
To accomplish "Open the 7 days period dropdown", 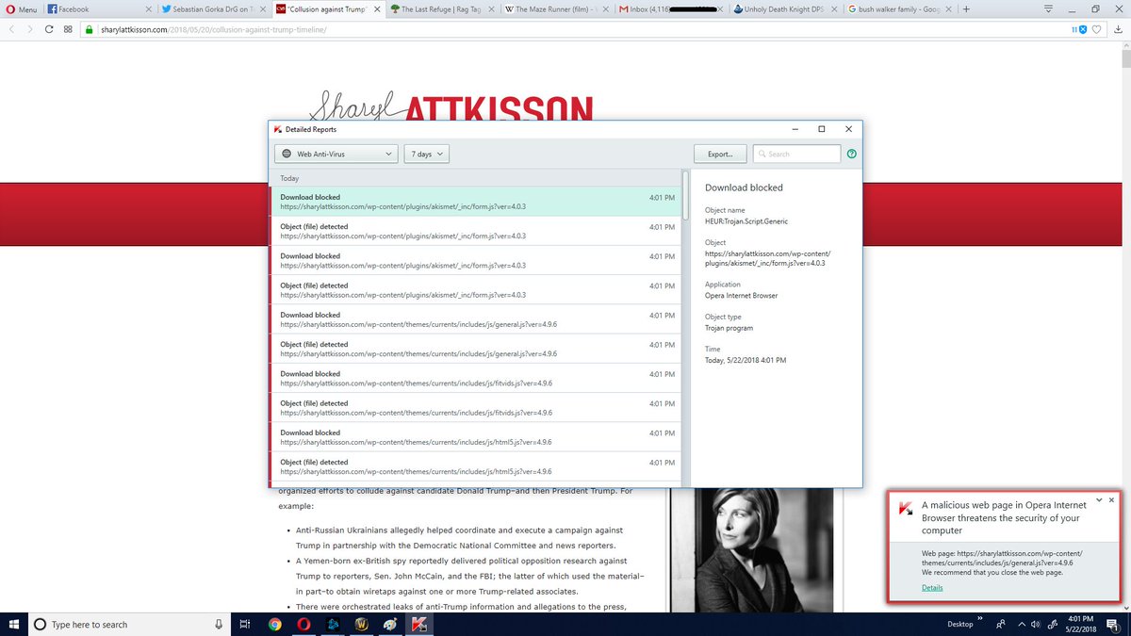I will click(426, 154).
